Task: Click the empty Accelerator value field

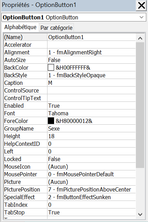Action: pos(92,45)
